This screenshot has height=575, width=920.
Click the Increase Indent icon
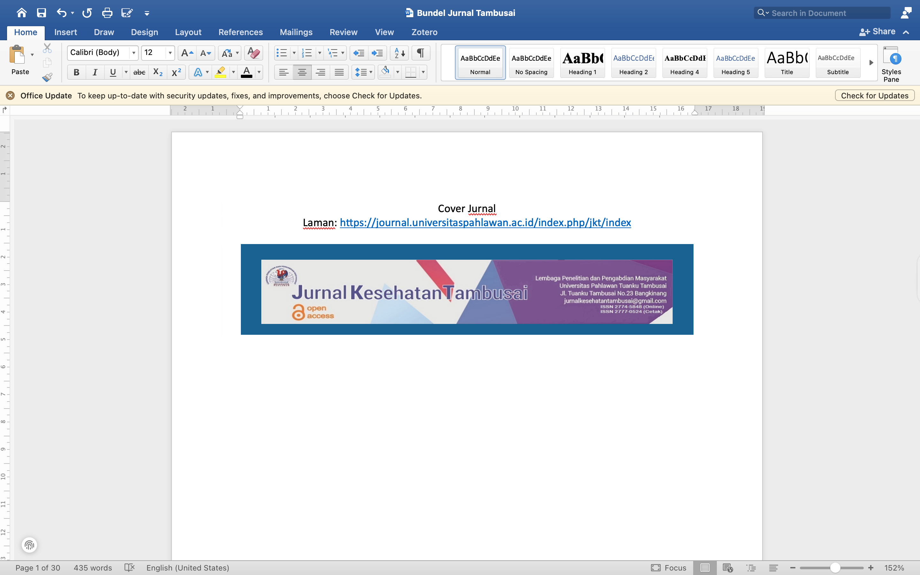click(377, 53)
